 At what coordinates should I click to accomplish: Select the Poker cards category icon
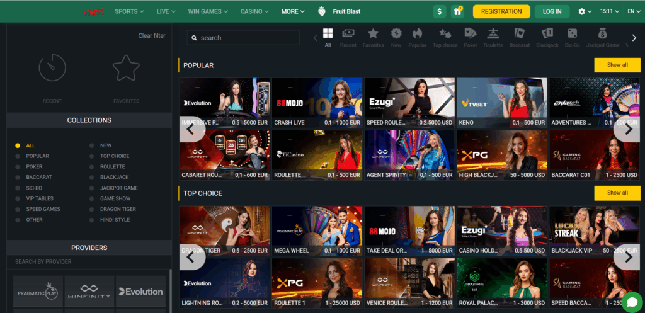pyautogui.click(x=471, y=33)
